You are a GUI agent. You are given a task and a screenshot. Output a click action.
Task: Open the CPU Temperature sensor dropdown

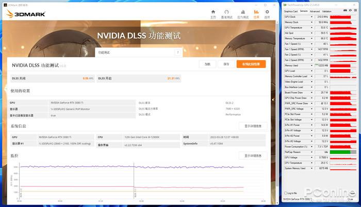(x=311, y=163)
